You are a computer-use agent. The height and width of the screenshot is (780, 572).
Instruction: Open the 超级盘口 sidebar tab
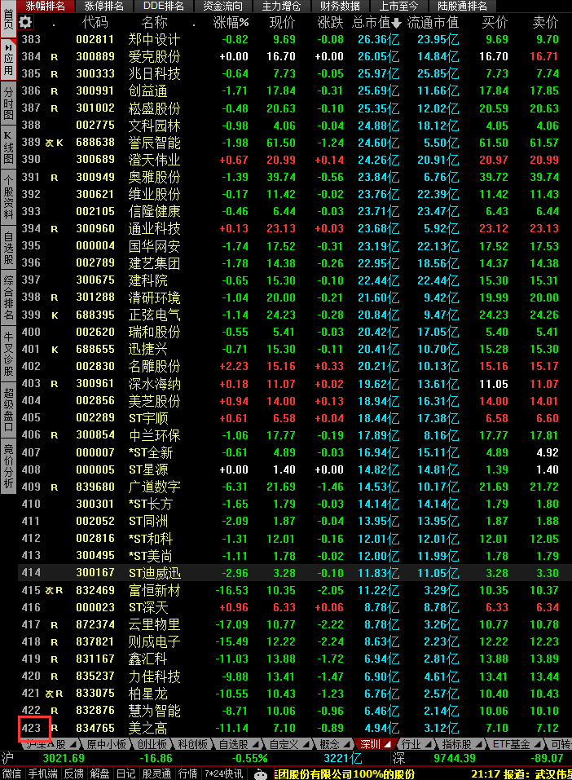click(8, 409)
